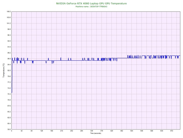Click the 79.6 y-axis tick label
The width and height of the screenshot is (183, 138).
point(9,76)
